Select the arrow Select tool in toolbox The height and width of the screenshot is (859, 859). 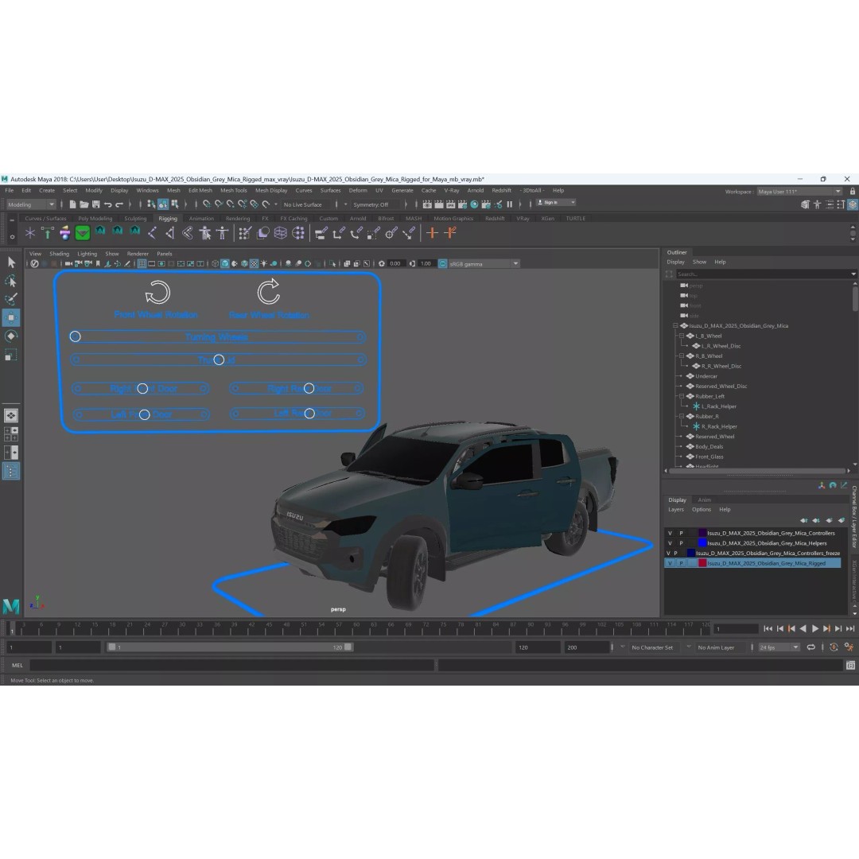(x=11, y=262)
